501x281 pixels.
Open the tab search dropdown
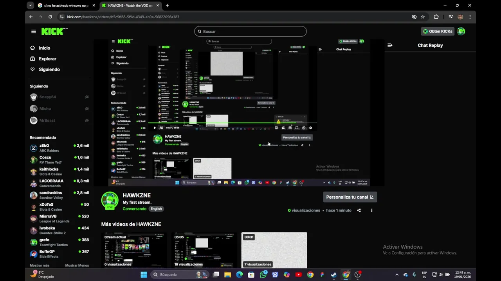pos(31,5)
